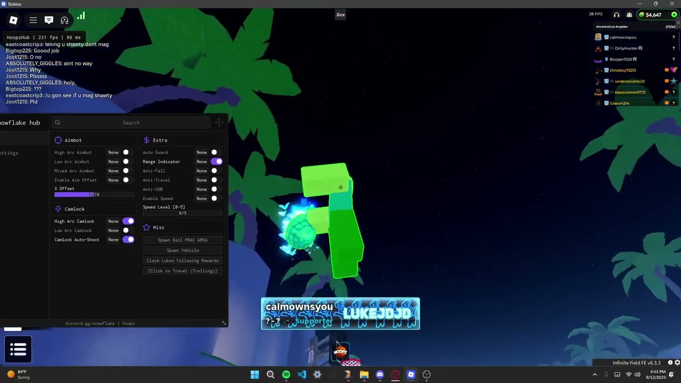Viewport: 681px width, 383px height.
Task: Open Visual Studio Code from the taskbar
Action: [302, 374]
